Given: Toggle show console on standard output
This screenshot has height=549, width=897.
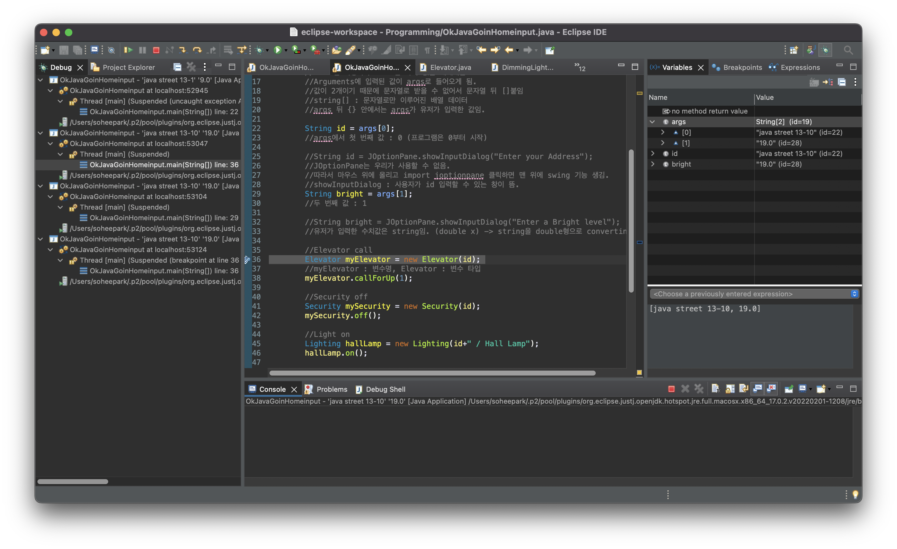Looking at the screenshot, I should (758, 389).
